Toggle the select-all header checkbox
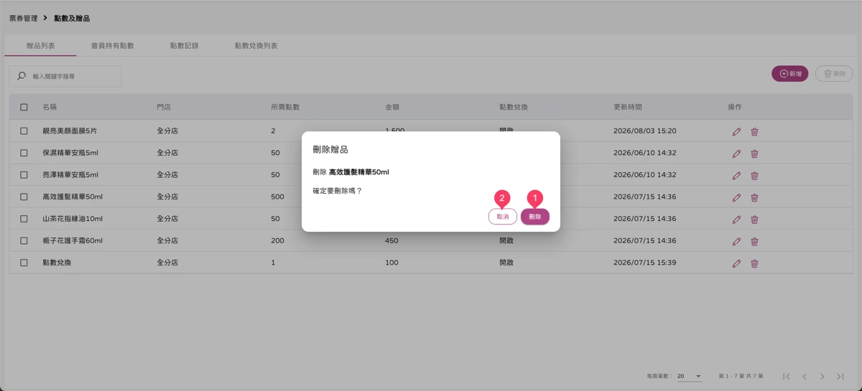 (x=24, y=107)
